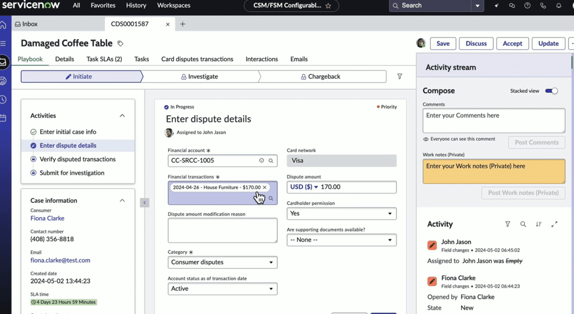Click lookup icon in Financial account field
The height and width of the screenshot is (314, 574).
[x=271, y=161]
